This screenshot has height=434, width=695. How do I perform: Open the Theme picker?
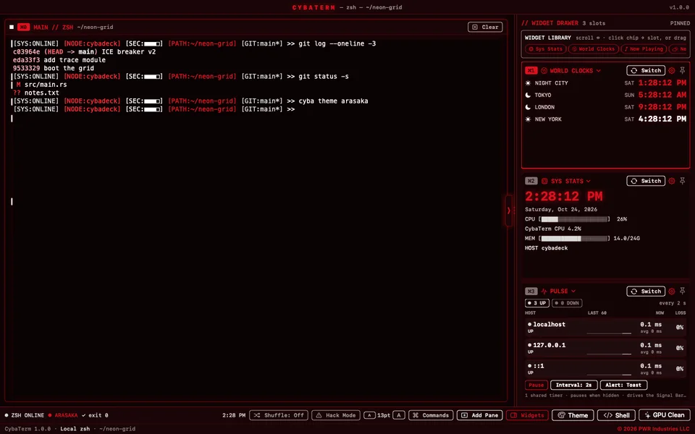pos(573,415)
